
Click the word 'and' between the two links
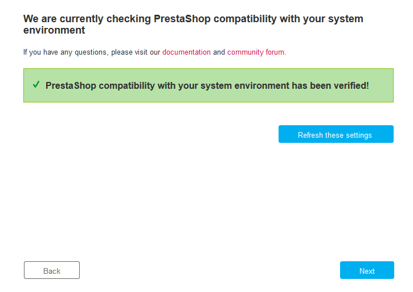point(219,52)
